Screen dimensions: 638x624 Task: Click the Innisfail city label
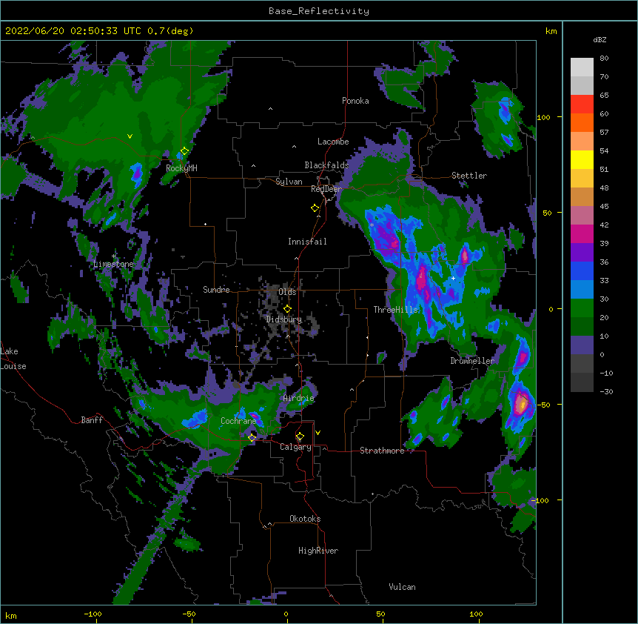307,242
